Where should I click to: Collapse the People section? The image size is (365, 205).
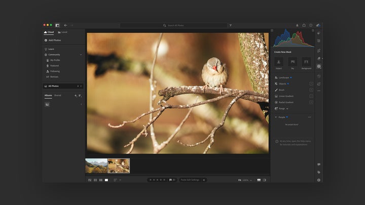[x=276, y=117]
